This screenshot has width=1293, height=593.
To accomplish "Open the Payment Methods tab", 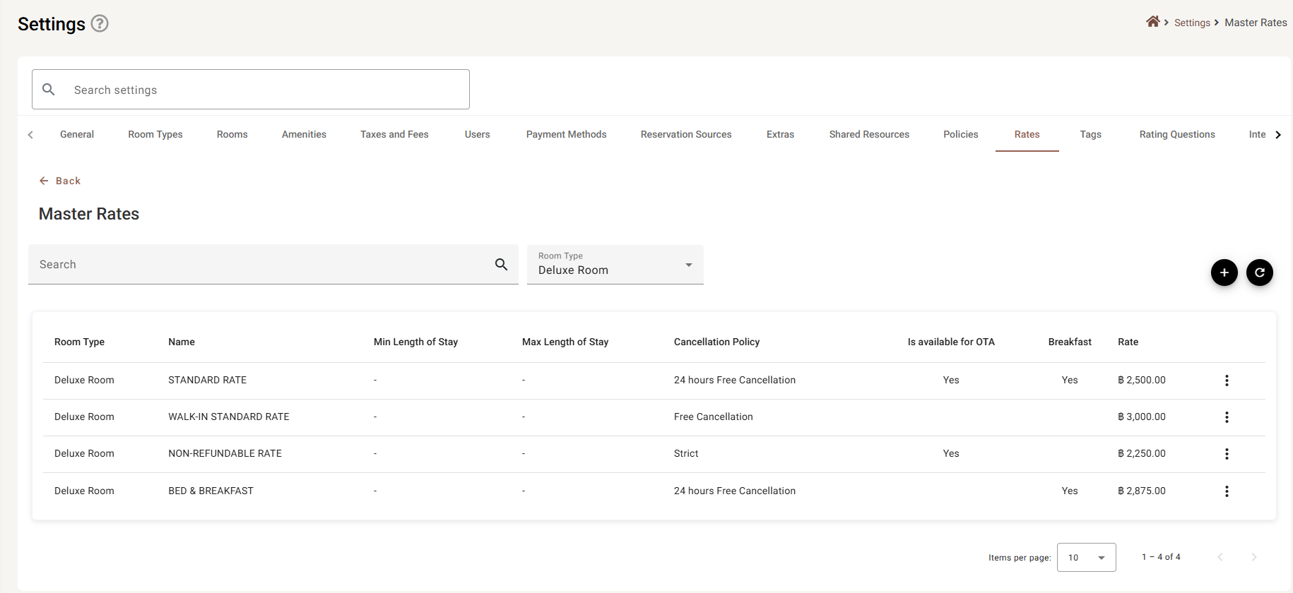I will (566, 134).
